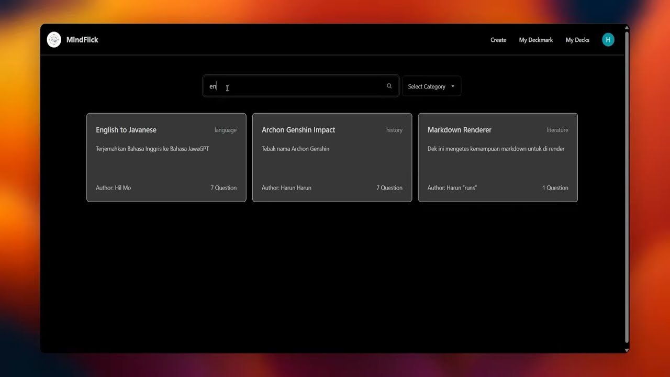Click the search magnifier icon
Image resolution: width=670 pixels, height=377 pixels.
(389, 86)
